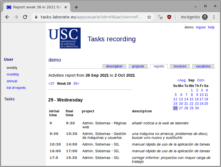
Task: Switch to the description tab
Action: tap(114, 66)
